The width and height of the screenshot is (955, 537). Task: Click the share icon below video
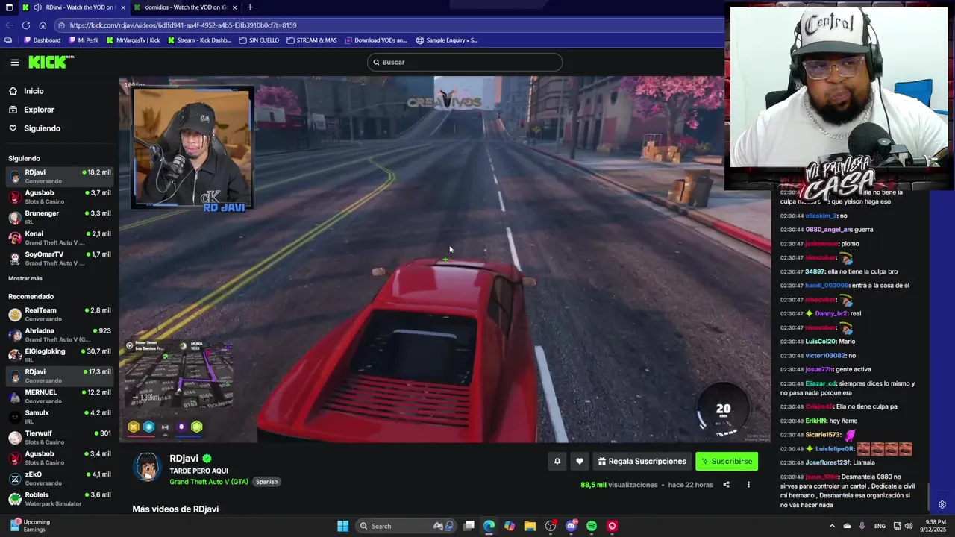pyautogui.click(x=726, y=485)
